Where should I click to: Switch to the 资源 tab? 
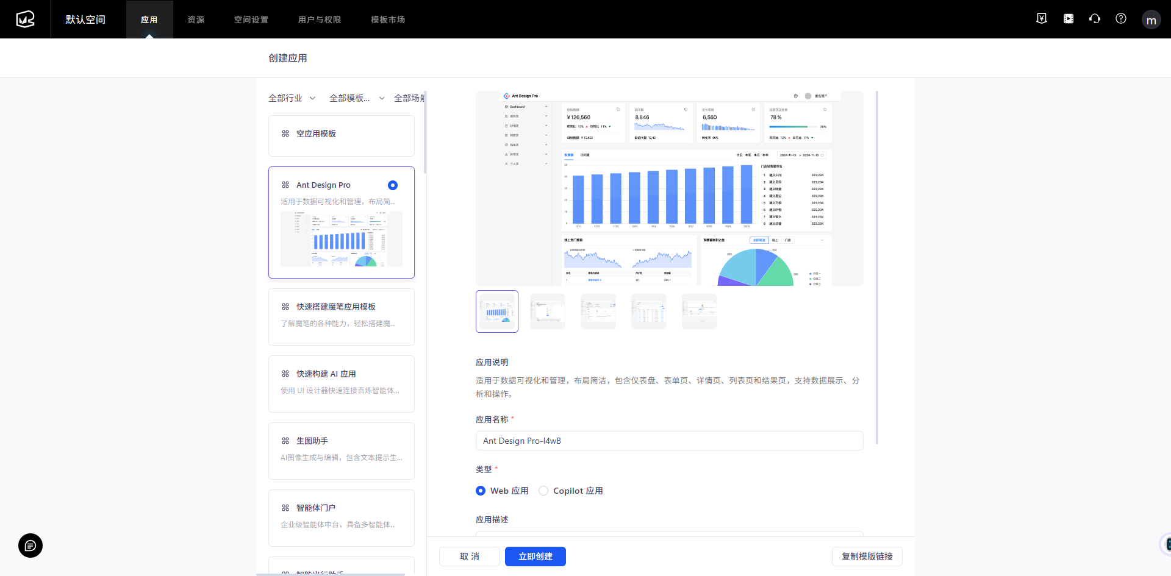click(x=196, y=20)
